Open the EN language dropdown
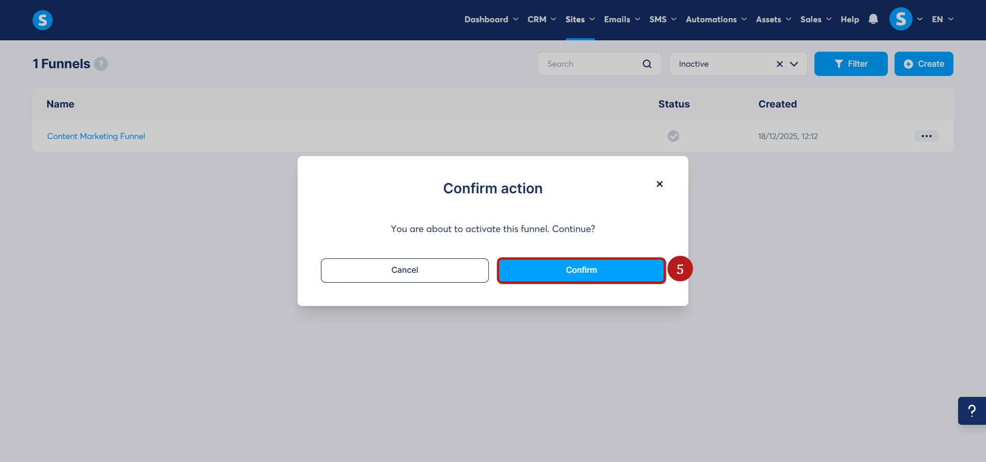Image resolution: width=986 pixels, height=462 pixels. [x=943, y=19]
